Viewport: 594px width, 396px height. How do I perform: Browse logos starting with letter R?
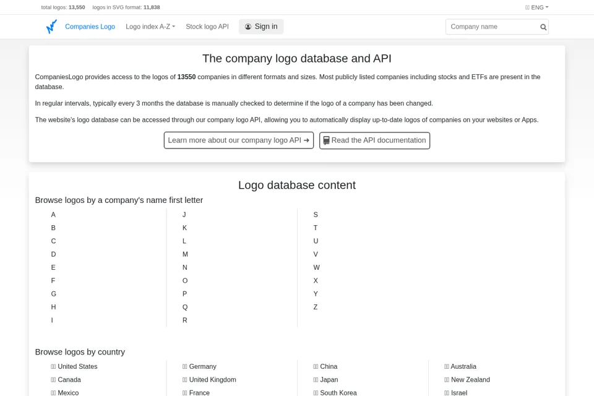184,321
